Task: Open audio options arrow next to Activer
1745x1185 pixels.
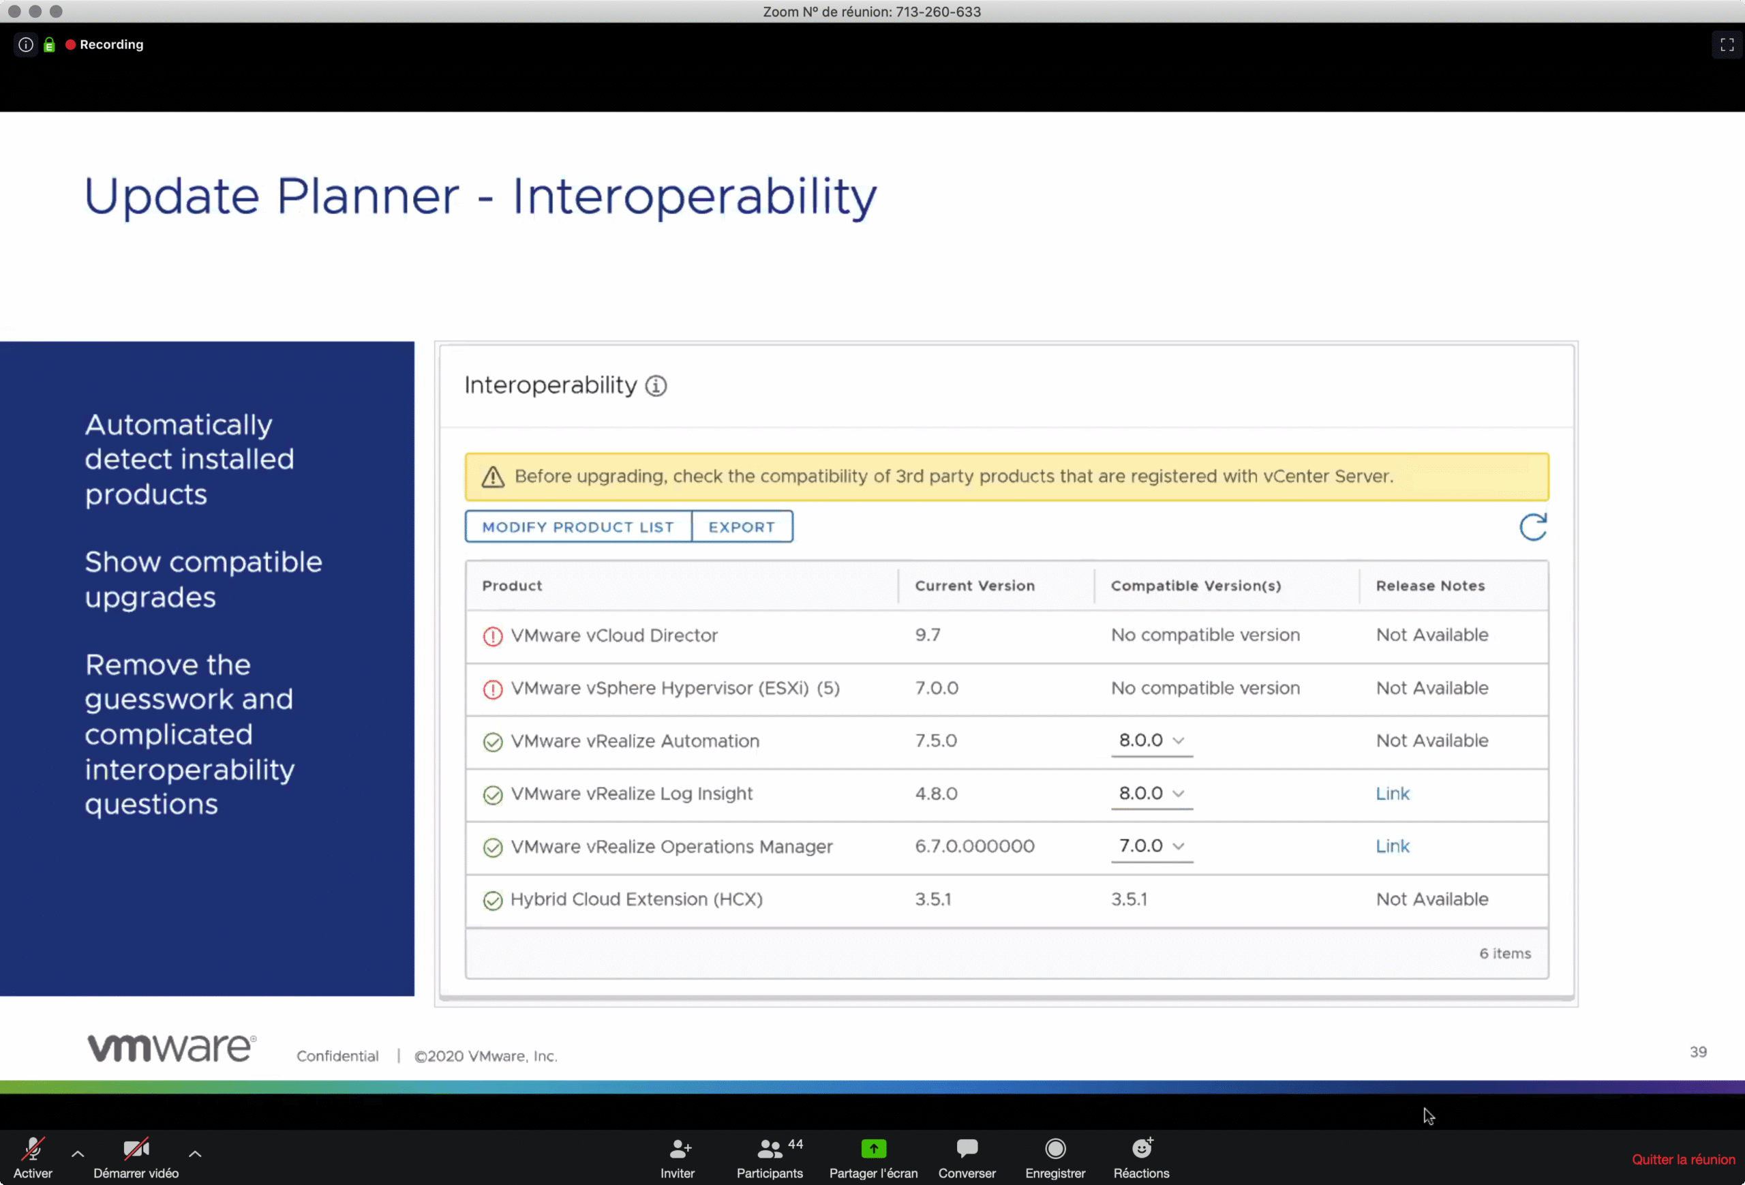Action: click(77, 1154)
